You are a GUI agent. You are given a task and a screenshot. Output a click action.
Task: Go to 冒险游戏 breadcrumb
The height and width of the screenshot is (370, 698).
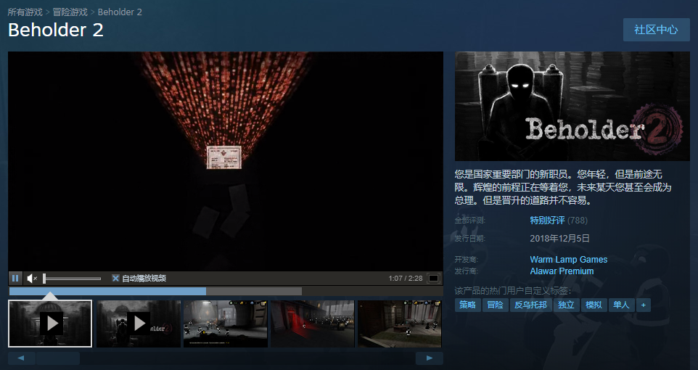(x=70, y=12)
